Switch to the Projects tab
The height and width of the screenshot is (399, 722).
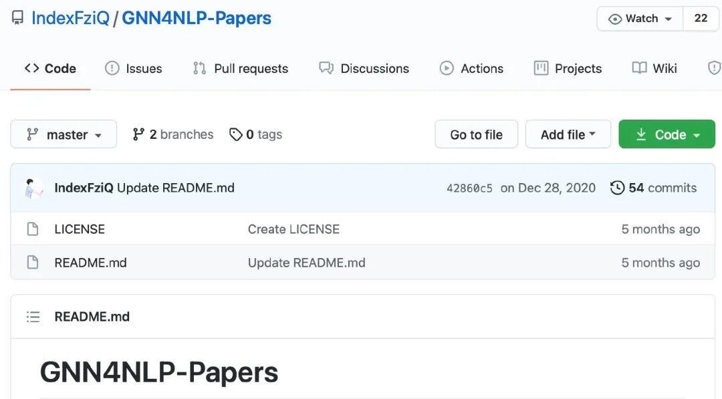[568, 69]
